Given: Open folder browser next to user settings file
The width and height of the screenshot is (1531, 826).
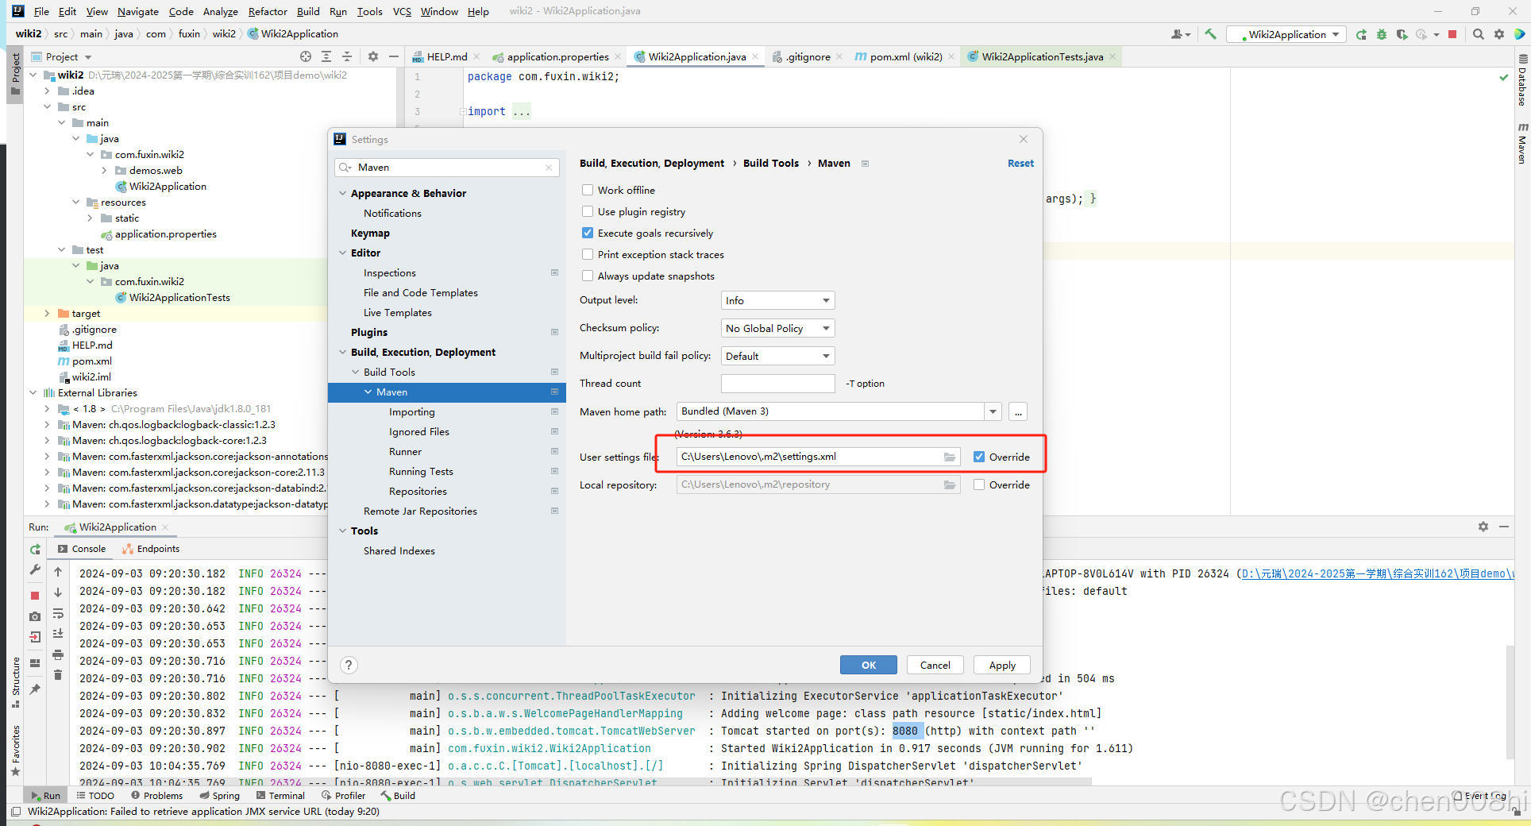Looking at the screenshot, I should pyautogui.click(x=950, y=457).
